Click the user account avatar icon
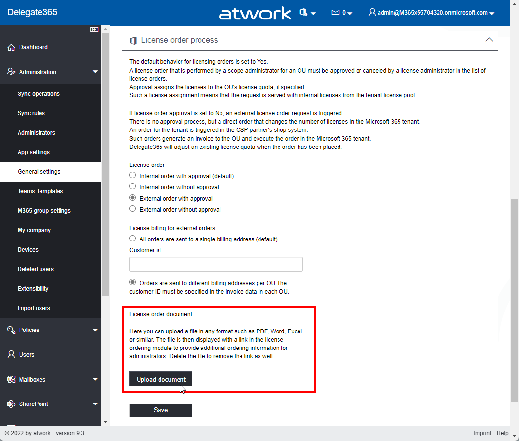The image size is (519, 441). 372,12
